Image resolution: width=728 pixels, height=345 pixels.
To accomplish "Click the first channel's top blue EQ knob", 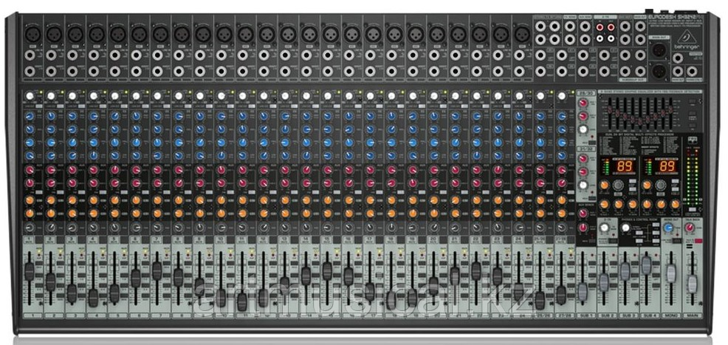I will pos(30,116).
